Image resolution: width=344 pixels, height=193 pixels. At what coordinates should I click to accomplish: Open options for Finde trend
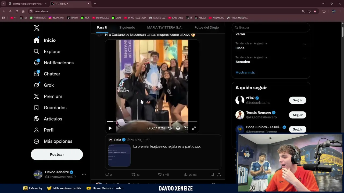click(304, 44)
